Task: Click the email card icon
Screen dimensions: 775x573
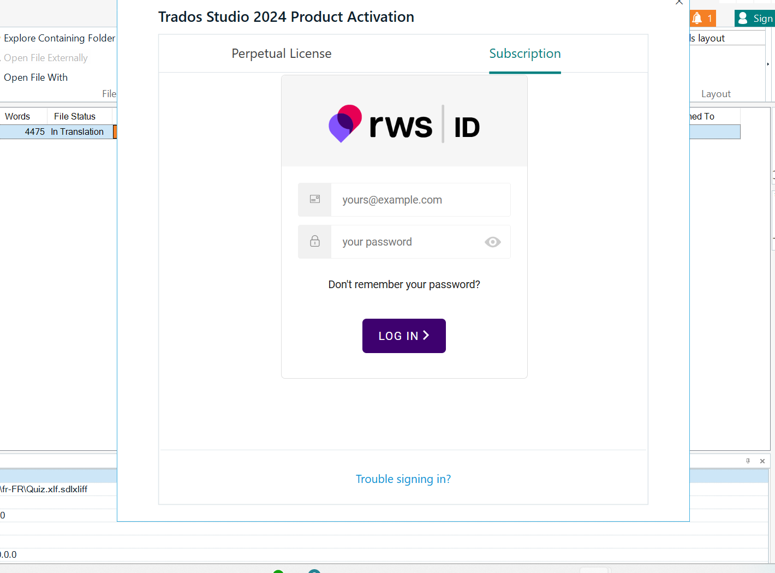Action: click(x=315, y=199)
